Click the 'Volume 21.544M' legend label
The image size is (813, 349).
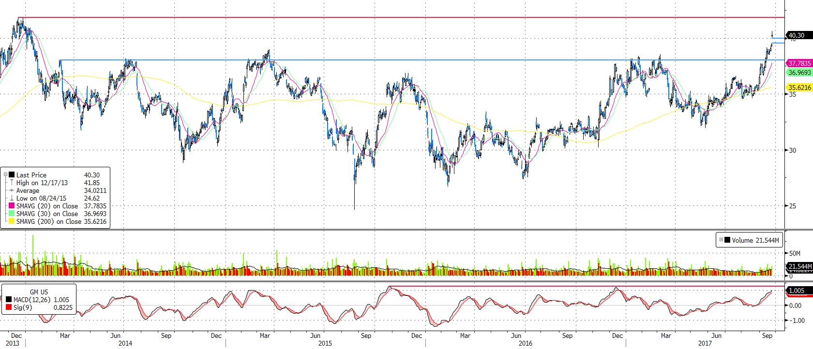tap(755, 240)
